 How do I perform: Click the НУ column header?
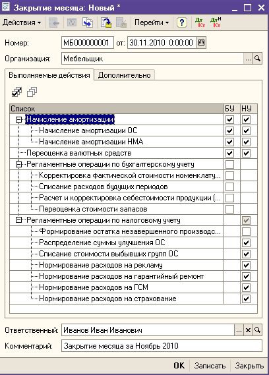click(x=249, y=109)
